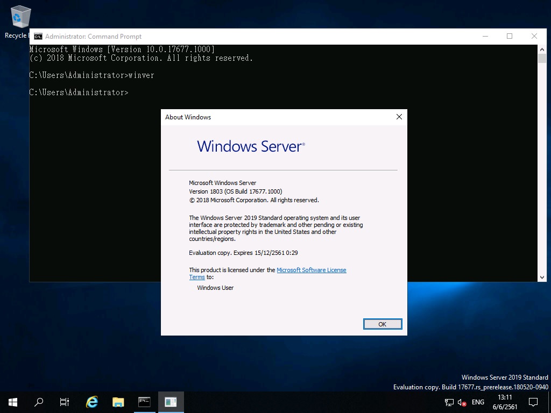
Task: Switch the ENG language input indicator
Action: pyautogui.click(x=477, y=402)
